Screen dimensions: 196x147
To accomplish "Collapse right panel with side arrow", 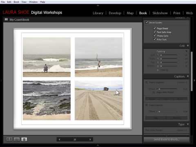I will 195,80.
